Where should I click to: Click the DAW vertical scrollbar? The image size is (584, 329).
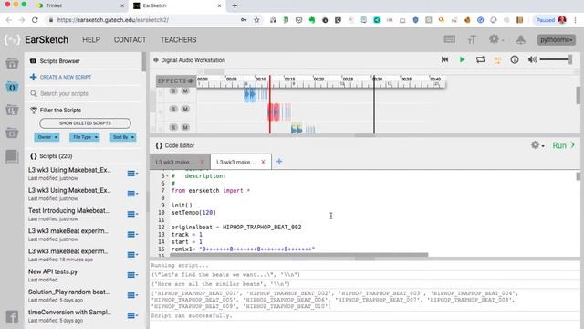[x=578, y=95]
